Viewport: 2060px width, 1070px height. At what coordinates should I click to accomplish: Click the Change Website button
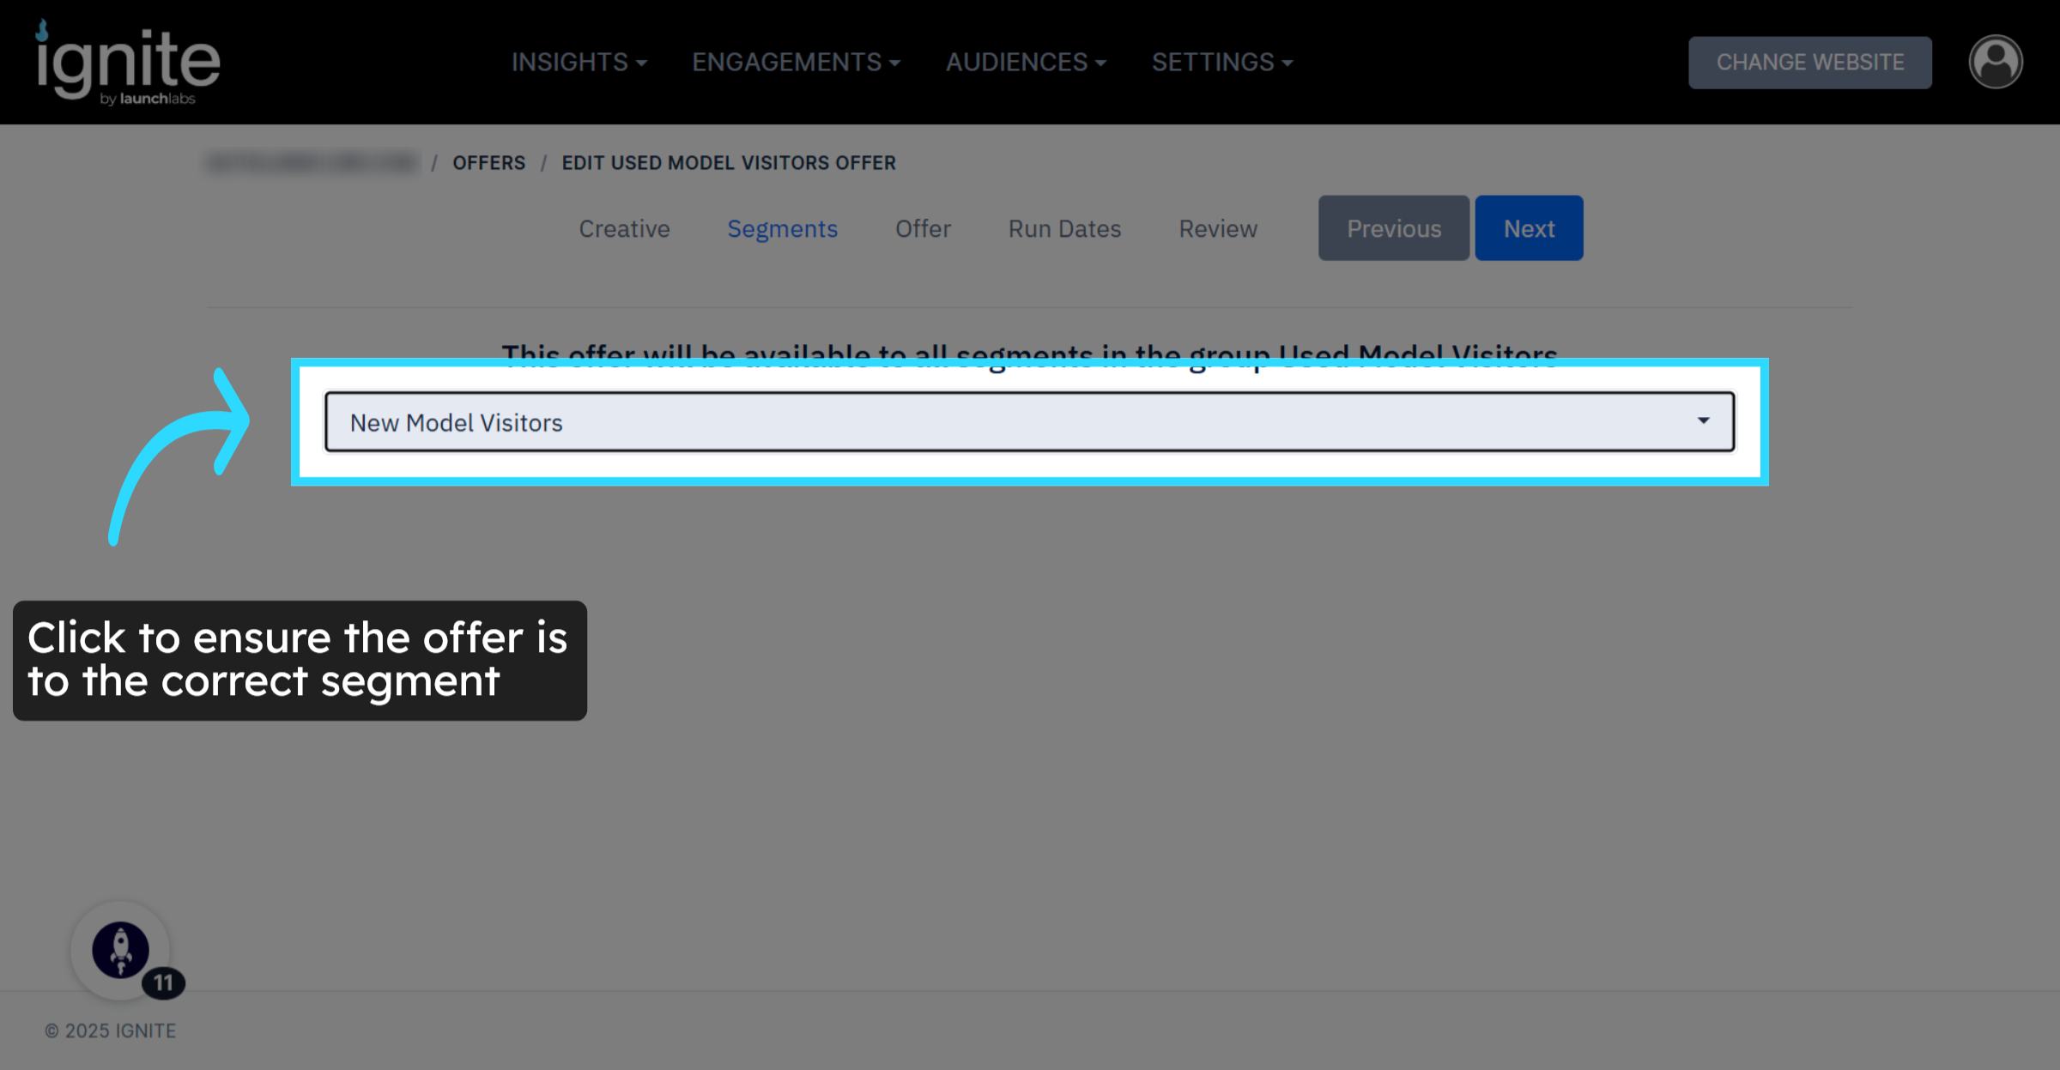point(1809,63)
